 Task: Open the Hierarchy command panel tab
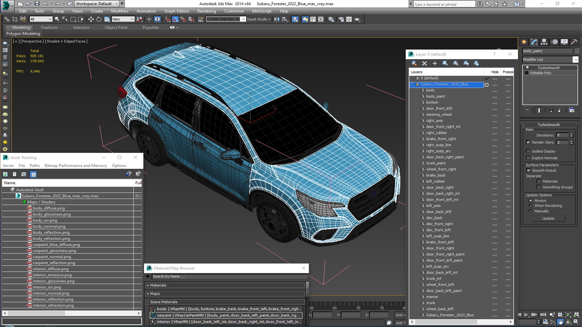[544, 42]
